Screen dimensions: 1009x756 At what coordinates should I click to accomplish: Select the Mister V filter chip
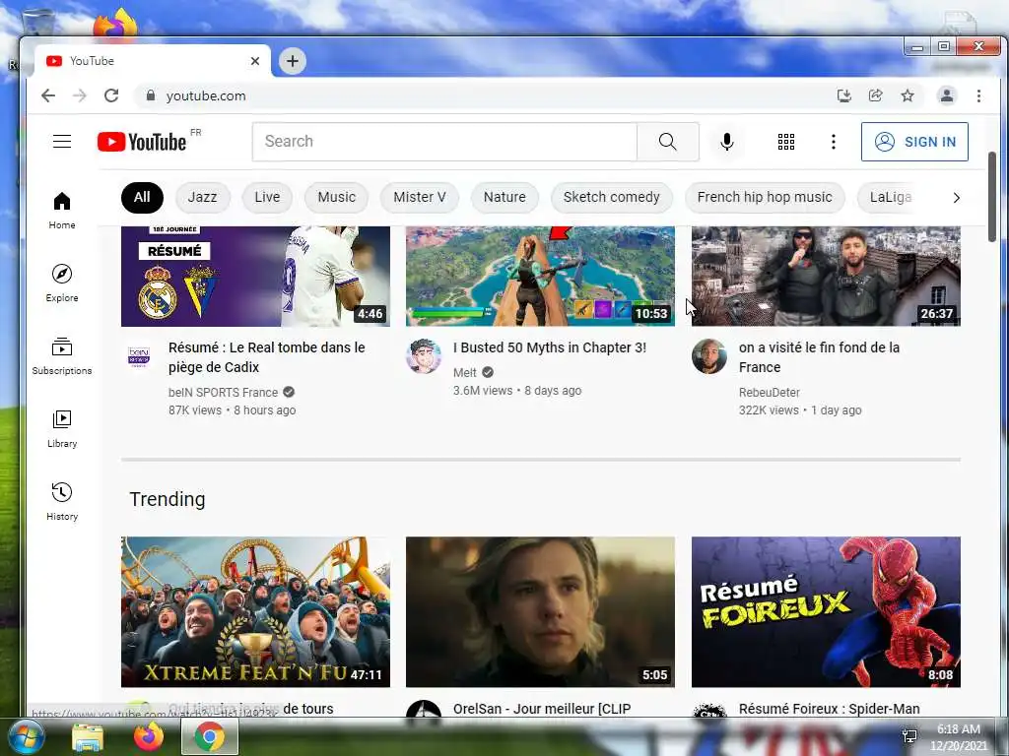[420, 197]
